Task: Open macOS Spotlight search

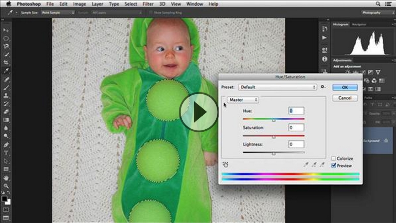Action: [378, 4]
